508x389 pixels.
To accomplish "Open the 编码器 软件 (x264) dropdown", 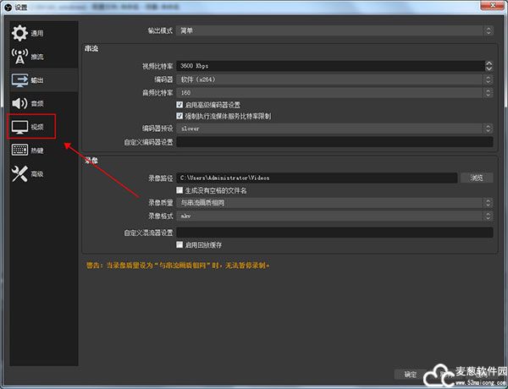I will (x=334, y=79).
